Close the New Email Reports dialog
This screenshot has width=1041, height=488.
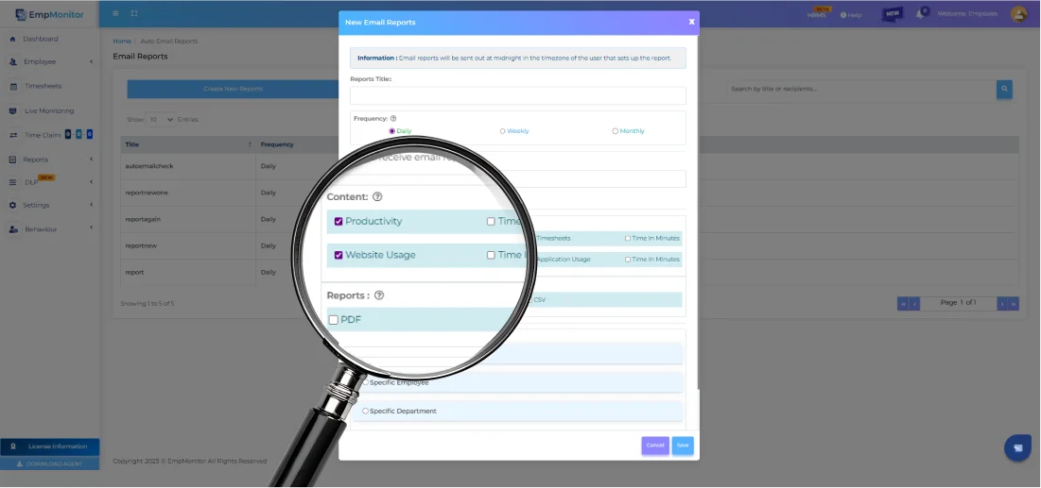coord(691,22)
